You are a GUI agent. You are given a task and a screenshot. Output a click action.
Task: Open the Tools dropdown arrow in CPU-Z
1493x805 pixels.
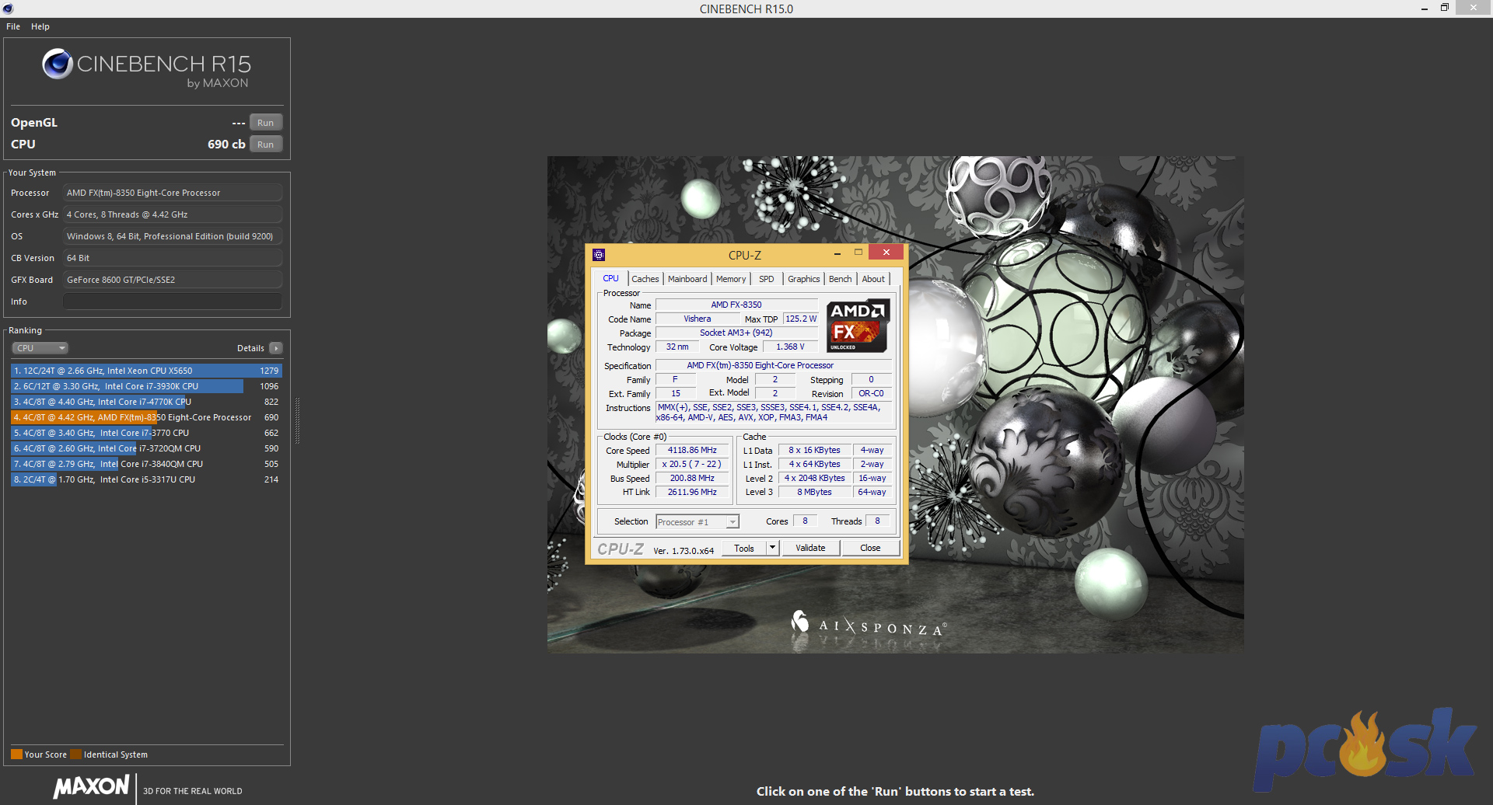772,548
